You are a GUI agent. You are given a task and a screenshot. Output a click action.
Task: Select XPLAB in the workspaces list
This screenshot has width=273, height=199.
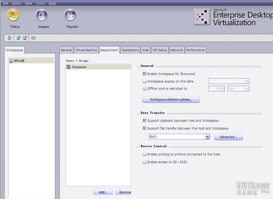(31, 61)
